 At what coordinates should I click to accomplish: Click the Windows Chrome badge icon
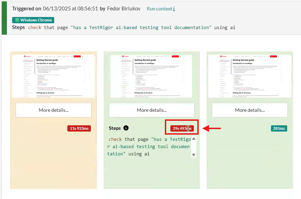click(17, 20)
